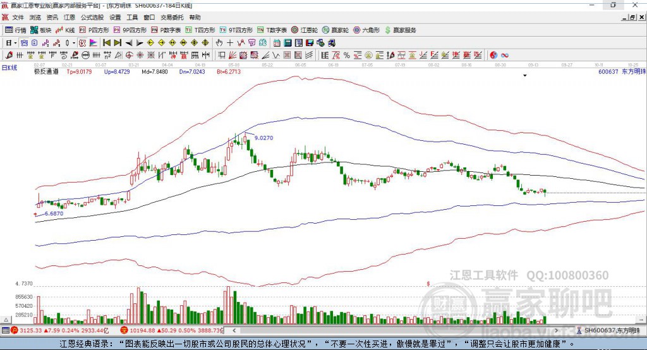Click the first yellow diamond arrow icon
Image resolution: width=647 pixels, height=350 pixels.
(x=150, y=43)
